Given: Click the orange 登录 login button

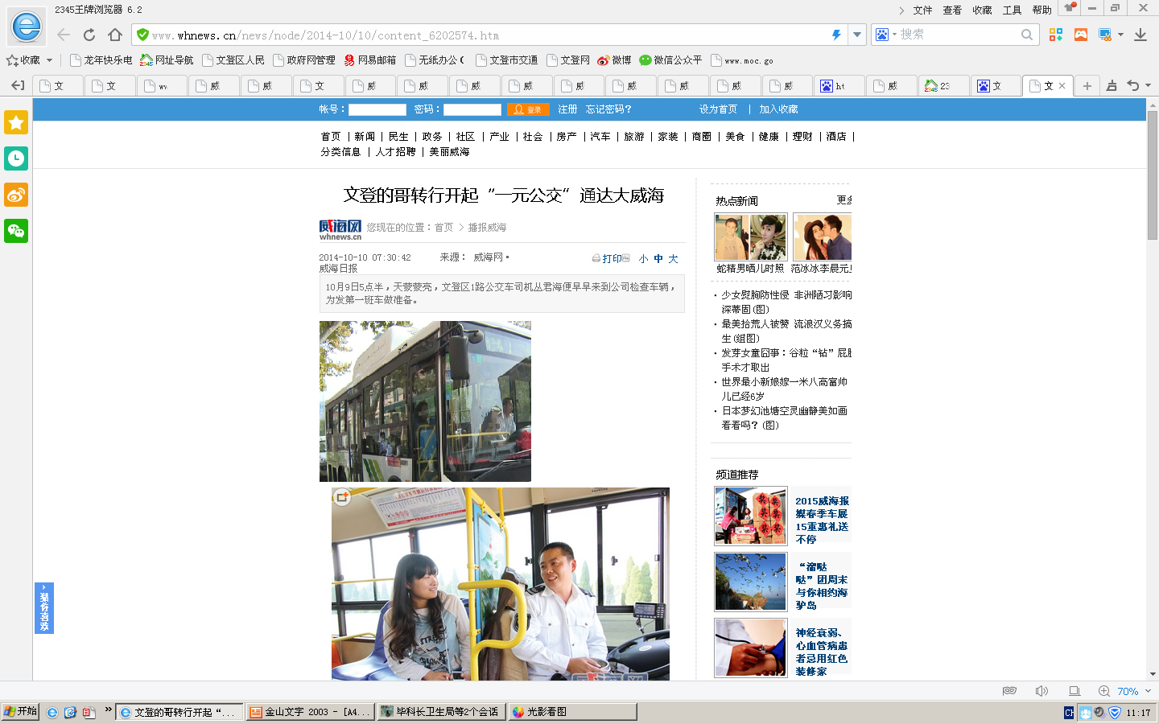Looking at the screenshot, I should pyautogui.click(x=528, y=109).
